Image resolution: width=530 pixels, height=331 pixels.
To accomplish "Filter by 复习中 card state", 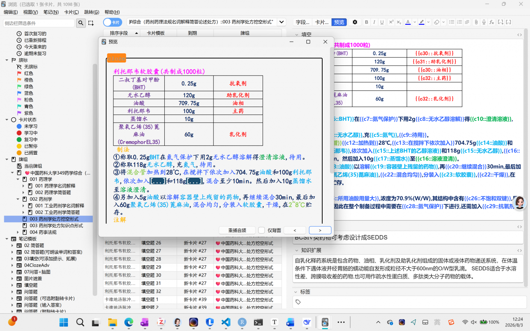I will [31, 140].
